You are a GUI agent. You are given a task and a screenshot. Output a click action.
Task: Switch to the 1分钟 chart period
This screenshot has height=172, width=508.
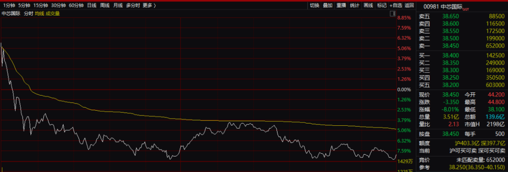9,5
